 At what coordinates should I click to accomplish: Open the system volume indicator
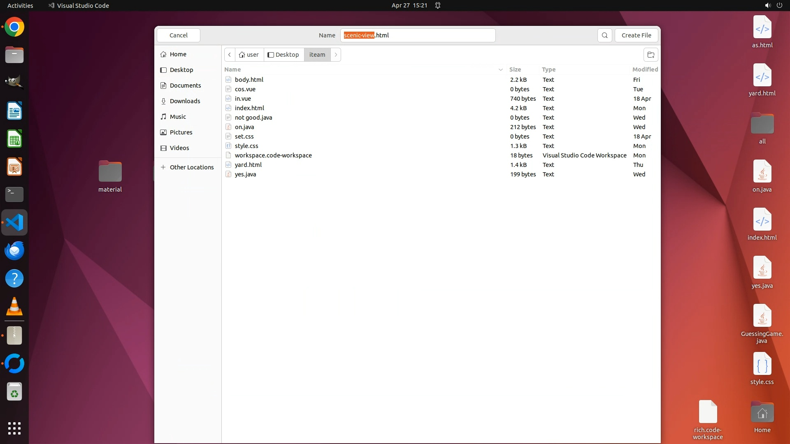tap(767, 5)
